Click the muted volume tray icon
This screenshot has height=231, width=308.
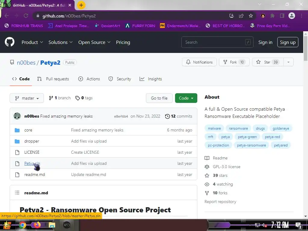pyautogui.click(x=265, y=225)
